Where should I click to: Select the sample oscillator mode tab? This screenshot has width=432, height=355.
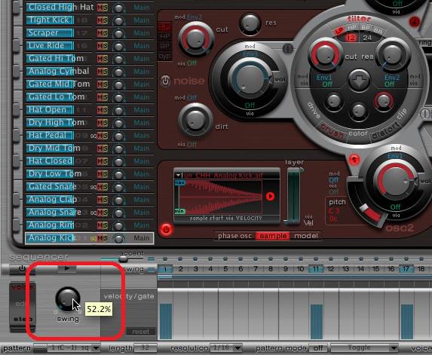coord(273,236)
